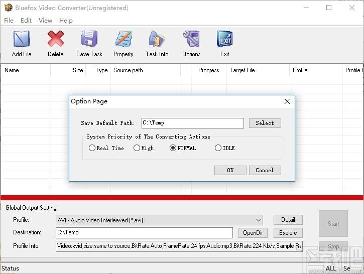Expand the Profile dropdown list

(x=258, y=220)
